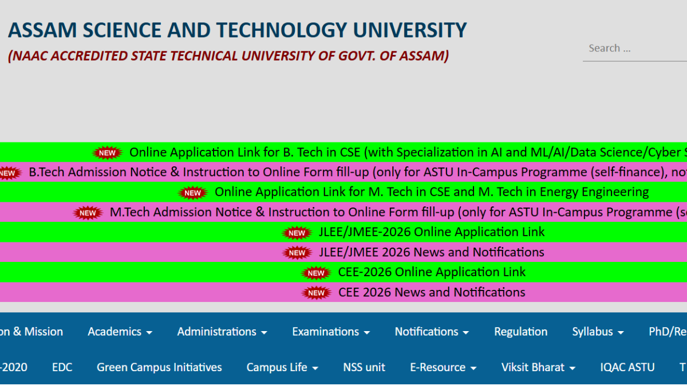
Task: Go to the NSS unit page
Action: click(x=364, y=368)
